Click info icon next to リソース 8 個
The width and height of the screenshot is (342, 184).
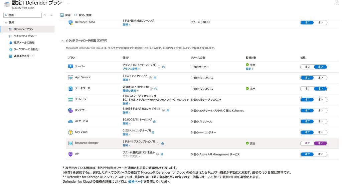(208, 22)
